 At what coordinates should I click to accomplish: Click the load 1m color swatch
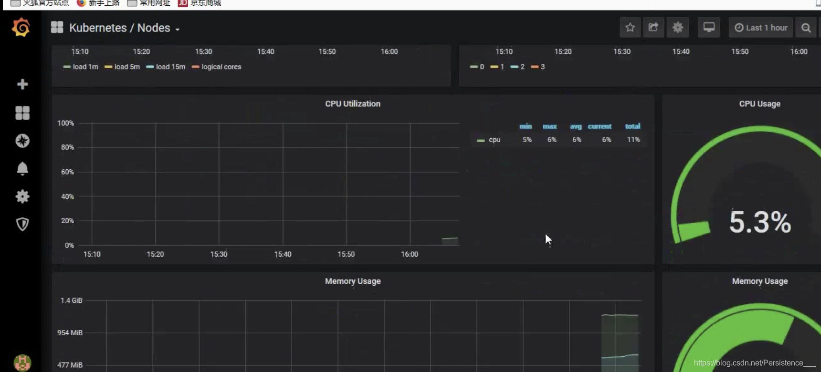[x=67, y=67]
